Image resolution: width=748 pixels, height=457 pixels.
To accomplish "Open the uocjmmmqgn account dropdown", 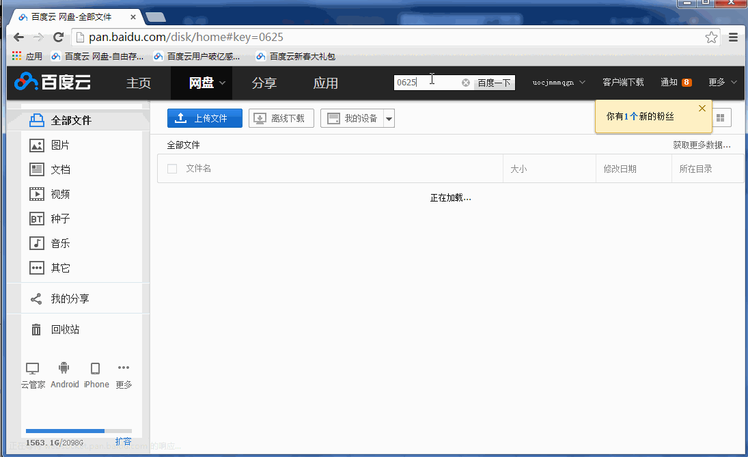I will pyautogui.click(x=559, y=83).
